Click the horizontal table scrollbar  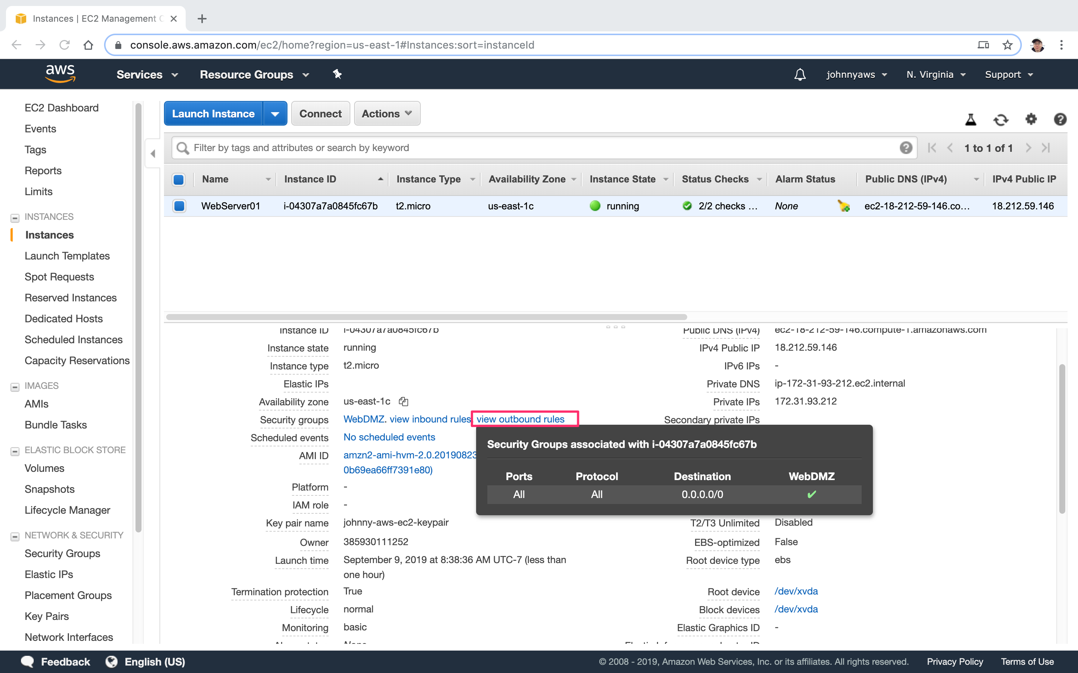[x=426, y=317]
